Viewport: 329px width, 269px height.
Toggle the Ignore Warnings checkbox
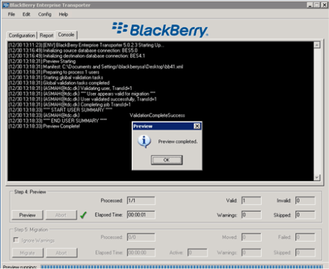pos(16,240)
